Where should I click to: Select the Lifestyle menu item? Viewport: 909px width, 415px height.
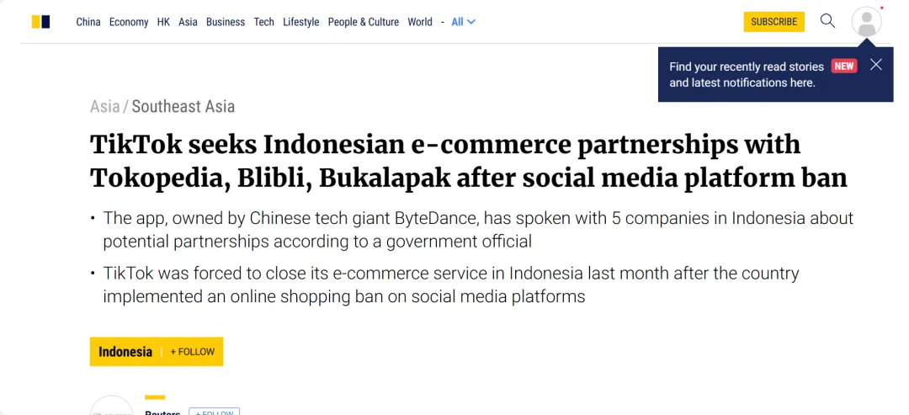tap(300, 22)
